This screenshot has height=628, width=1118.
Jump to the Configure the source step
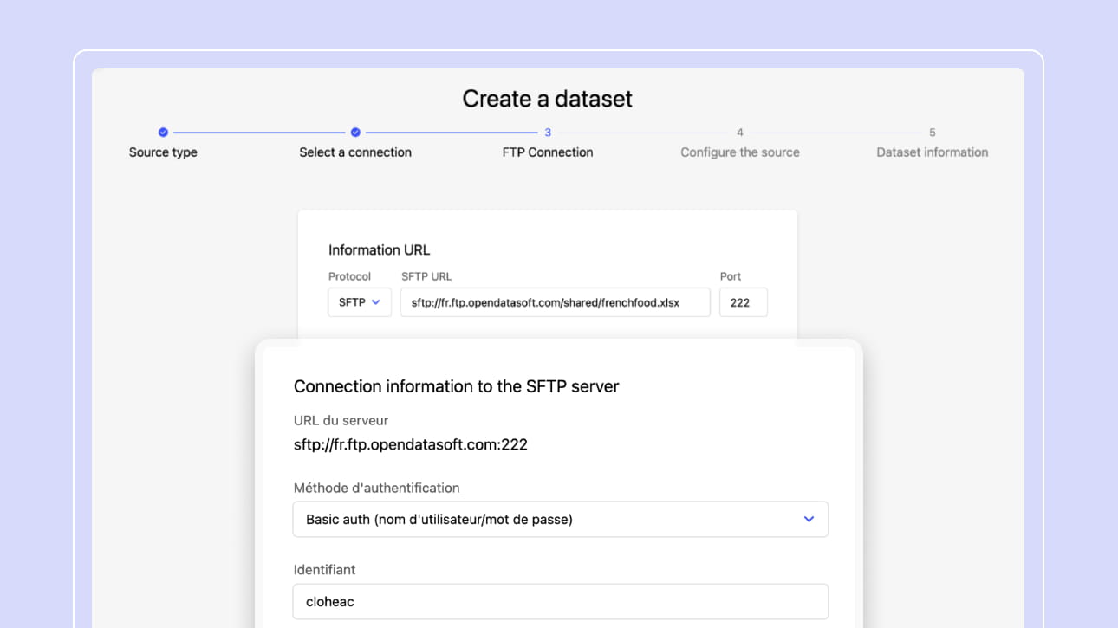(x=740, y=152)
